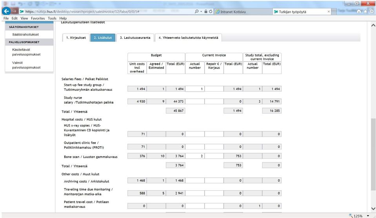
Task: Click Archiving costs unit cost 1 468
Action: click(x=137, y=180)
